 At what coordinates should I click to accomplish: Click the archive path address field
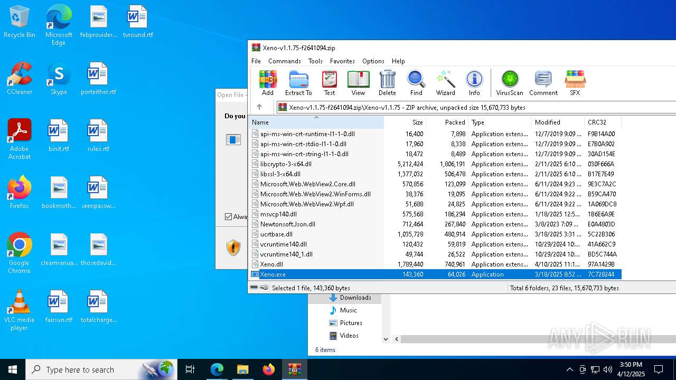point(476,107)
